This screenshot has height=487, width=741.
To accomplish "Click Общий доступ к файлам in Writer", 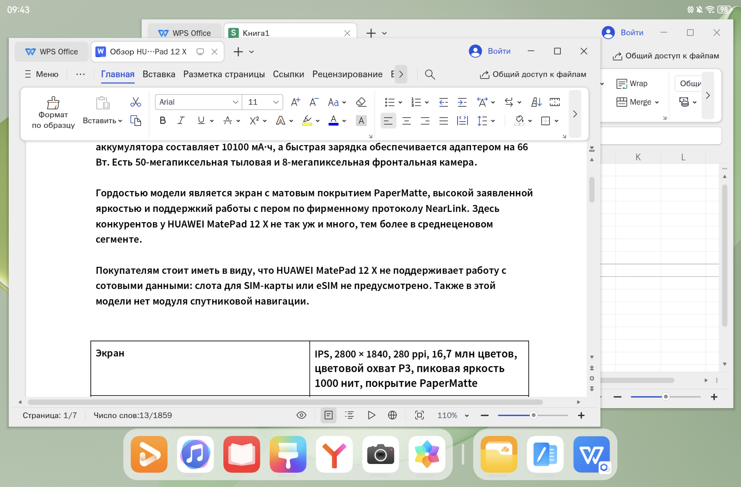I will click(533, 74).
